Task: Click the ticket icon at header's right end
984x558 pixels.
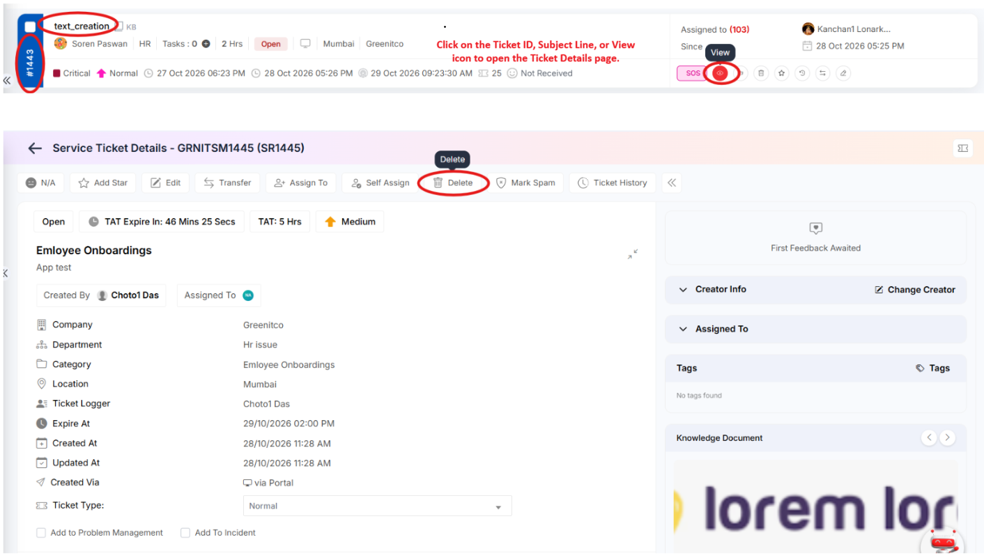Action: 963,148
